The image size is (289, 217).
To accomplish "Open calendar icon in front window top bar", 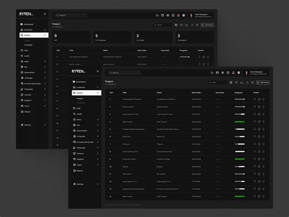I will [x=217, y=73].
